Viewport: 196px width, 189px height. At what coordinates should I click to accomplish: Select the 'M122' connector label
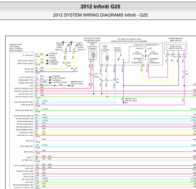[38, 161]
